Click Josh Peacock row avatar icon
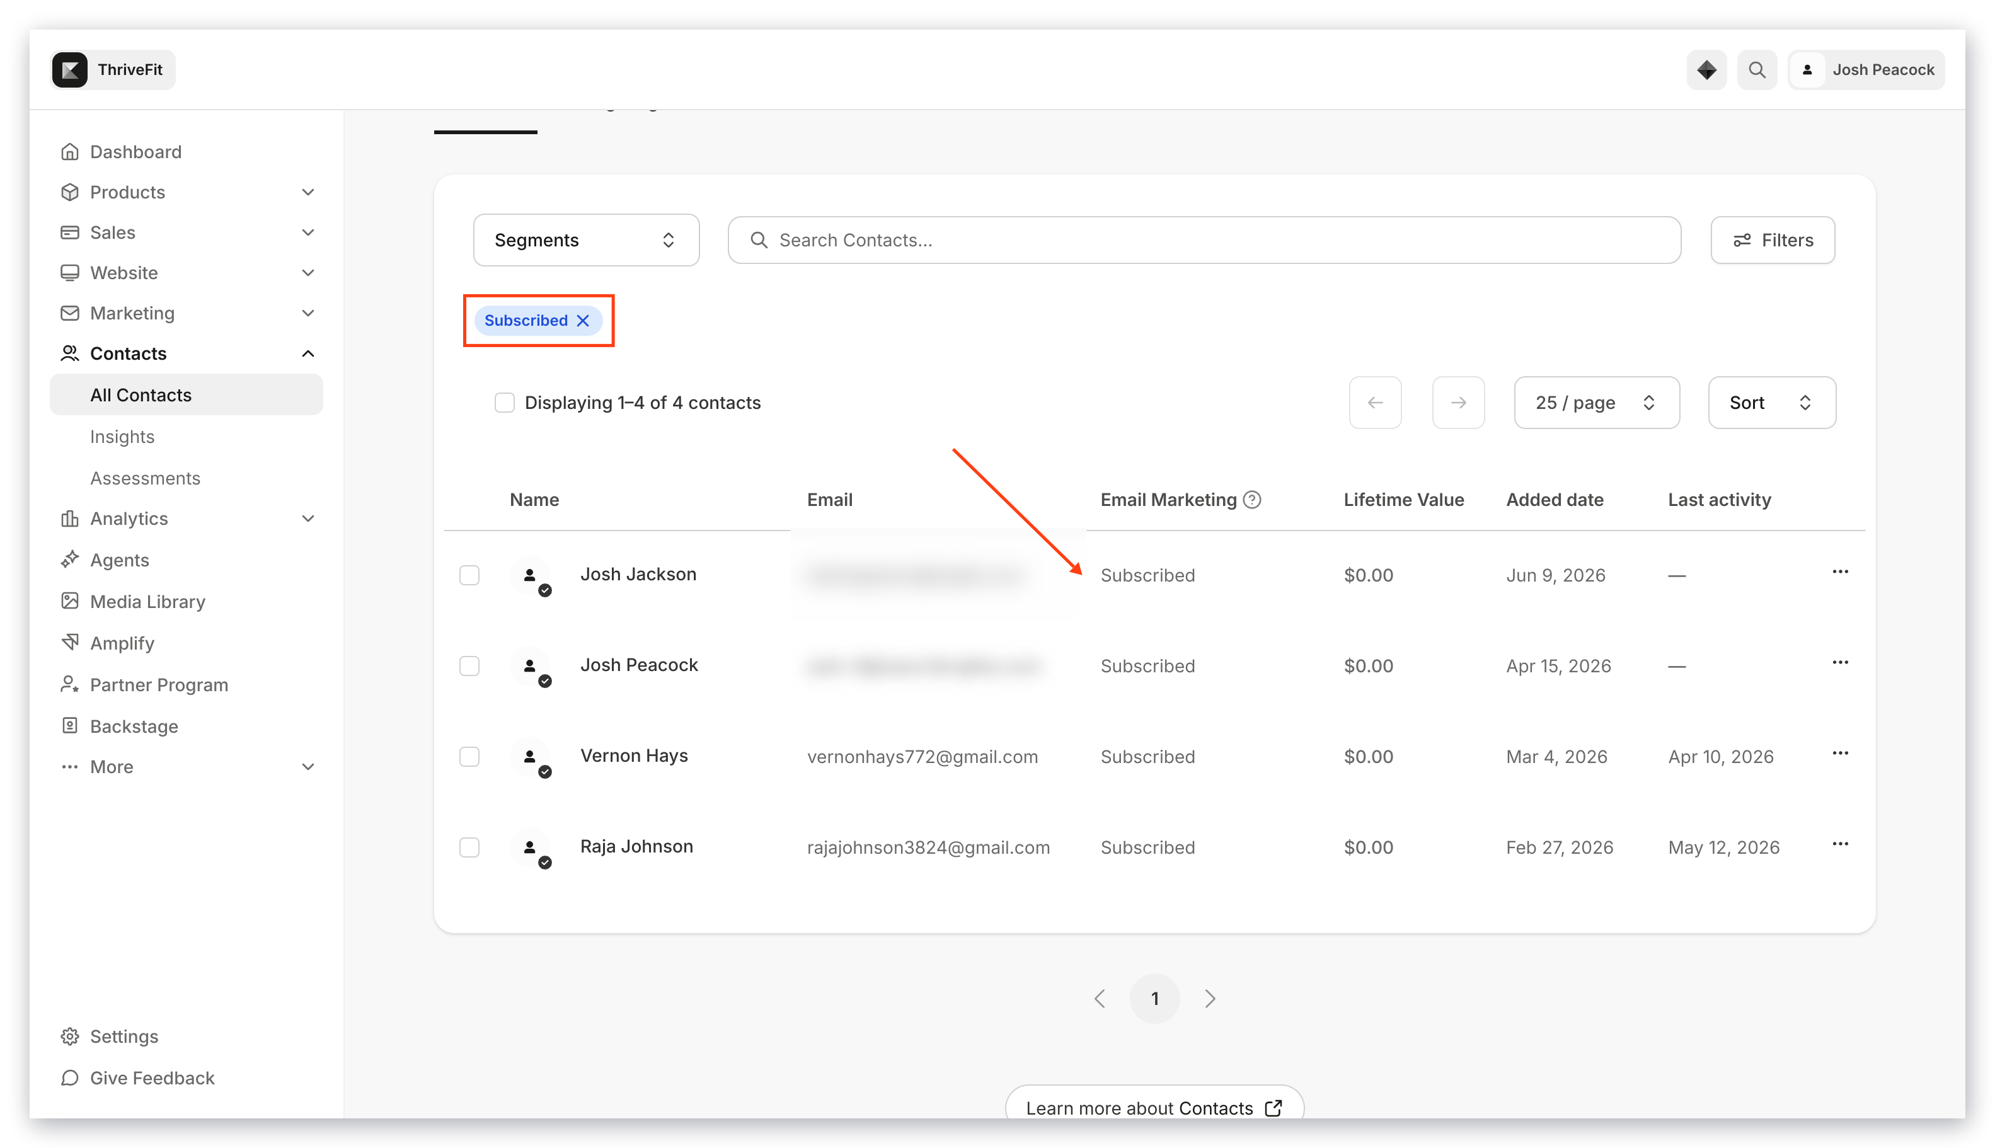This screenshot has width=1995, height=1148. [x=531, y=666]
